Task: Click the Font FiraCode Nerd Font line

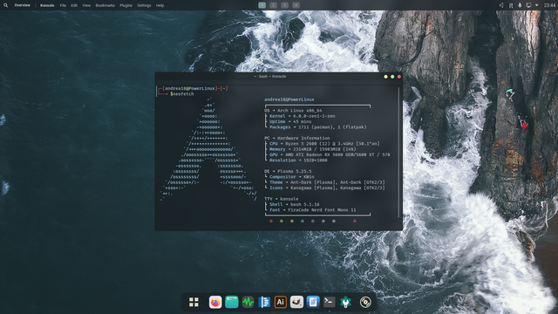Action: coord(312,210)
